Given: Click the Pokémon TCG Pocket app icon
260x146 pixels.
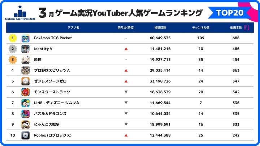Looking at the screenshot, I should 25,38.
